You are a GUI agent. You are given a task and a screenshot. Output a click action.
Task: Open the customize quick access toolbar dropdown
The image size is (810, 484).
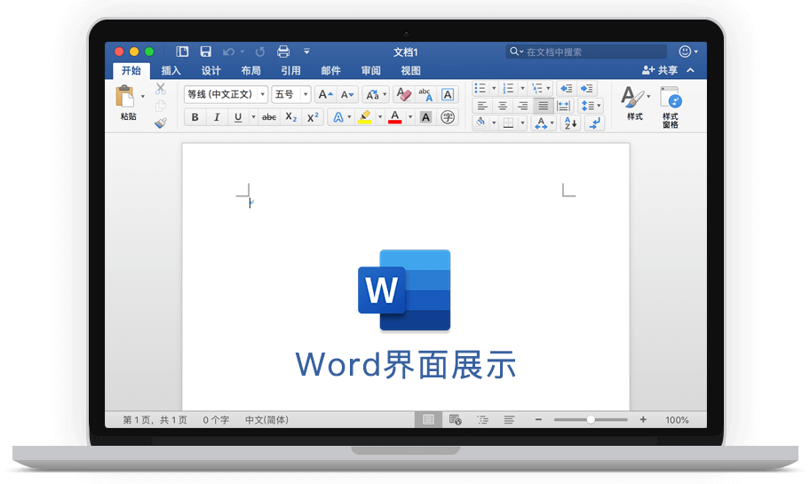click(306, 52)
